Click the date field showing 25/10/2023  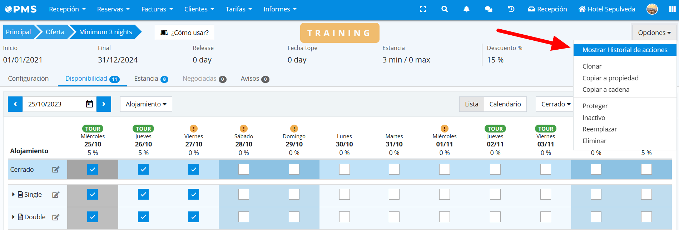point(54,104)
